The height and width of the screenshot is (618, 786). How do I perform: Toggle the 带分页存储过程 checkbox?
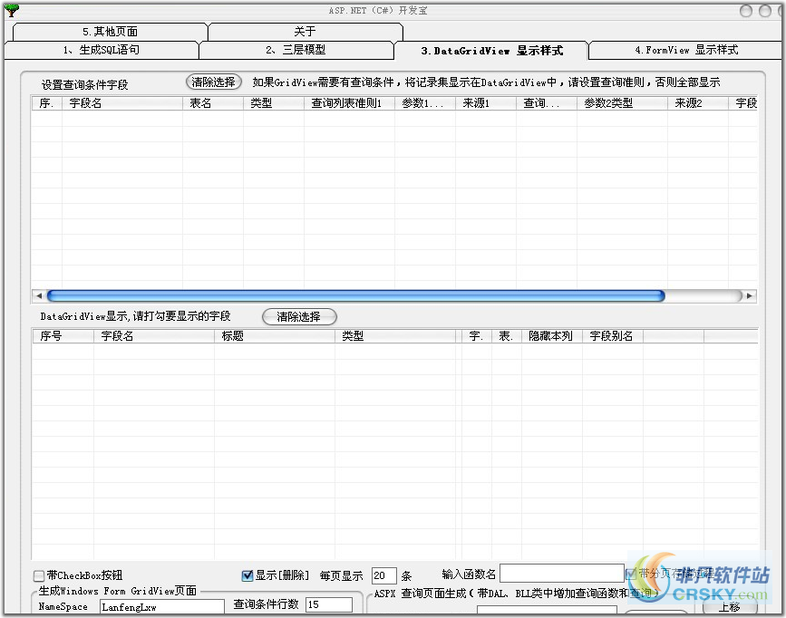[x=631, y=573]
